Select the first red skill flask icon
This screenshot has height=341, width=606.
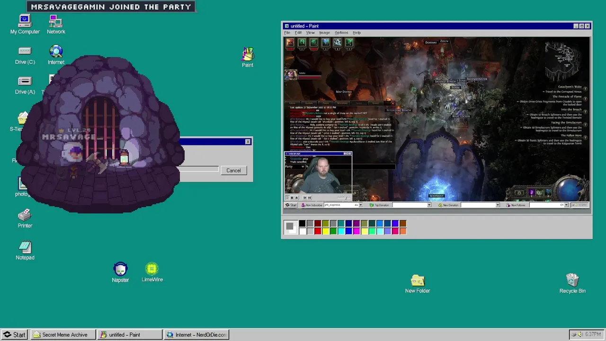pos(290,43)
